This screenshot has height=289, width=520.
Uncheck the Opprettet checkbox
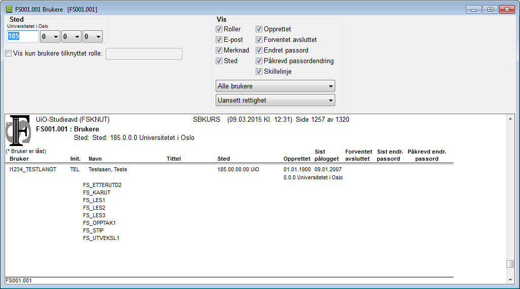pyautogui.click(x=259, y=29)
